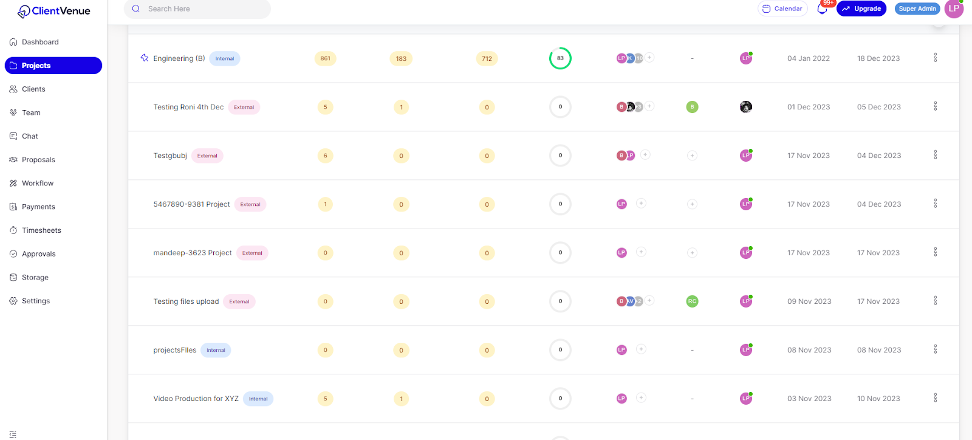Open the Chat section
The width and height of the screenshot is (972, 440).
pyautogui.click(x=30, y=136)
